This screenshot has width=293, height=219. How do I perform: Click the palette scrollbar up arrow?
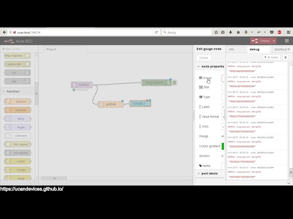click(37, 55)
